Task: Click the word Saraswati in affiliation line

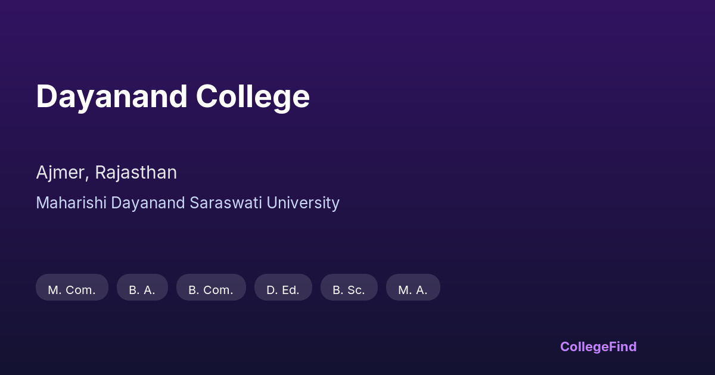Action: (x=226, y=203)
